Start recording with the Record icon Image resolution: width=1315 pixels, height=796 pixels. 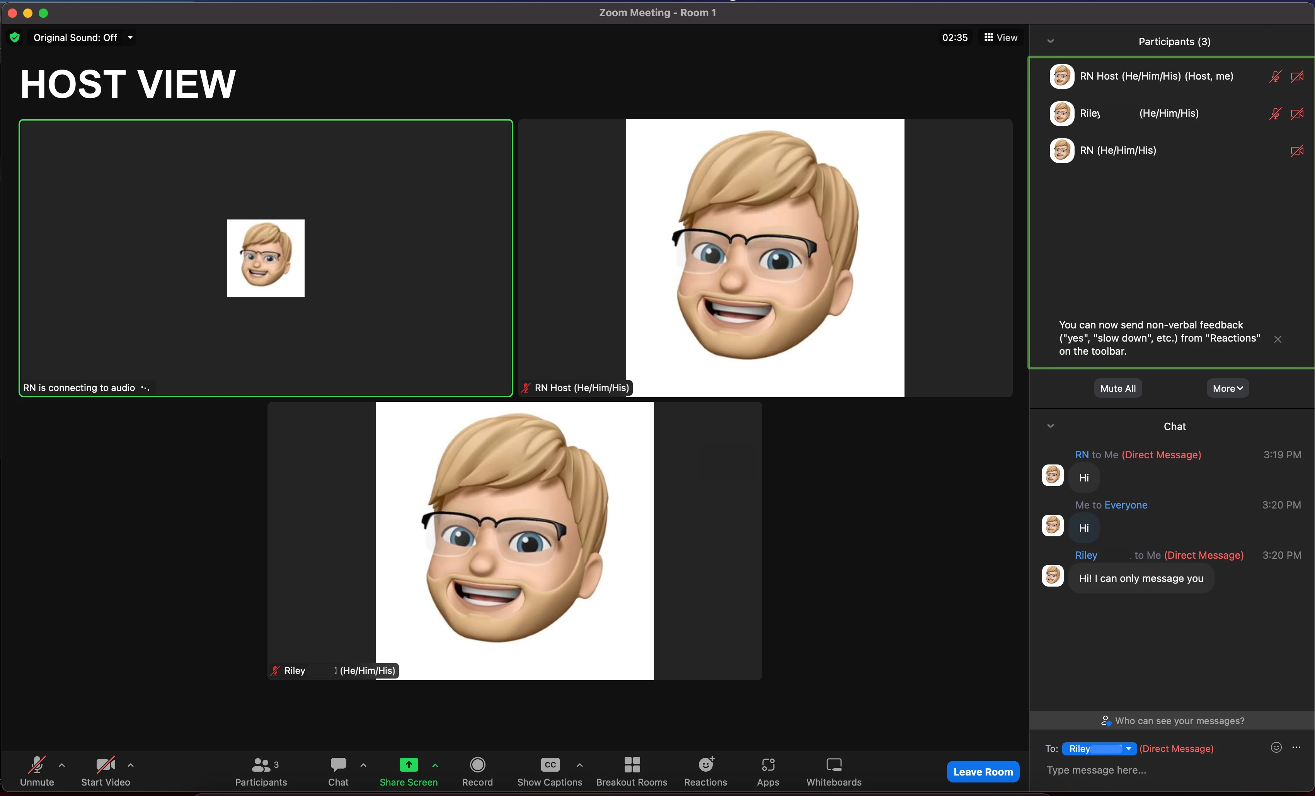coord(477,765)
